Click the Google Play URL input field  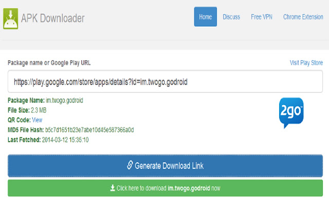pos(165,81)
